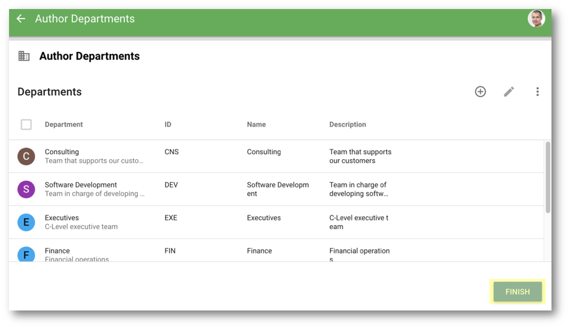Viewport: 569px width, 328px height.
Task: Click the Name column header
Action: pyautogui.click(x=256, y=124)
